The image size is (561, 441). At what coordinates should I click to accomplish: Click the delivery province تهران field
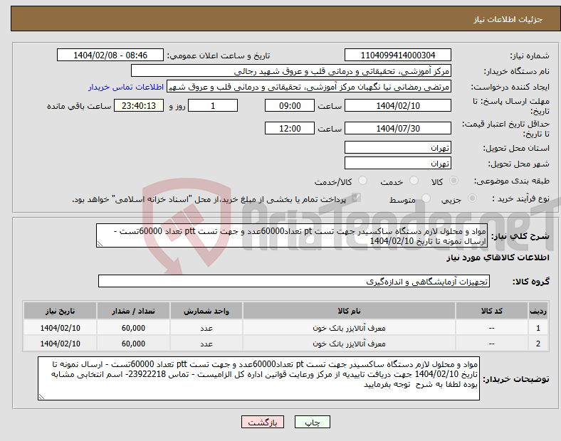[397, 148]
